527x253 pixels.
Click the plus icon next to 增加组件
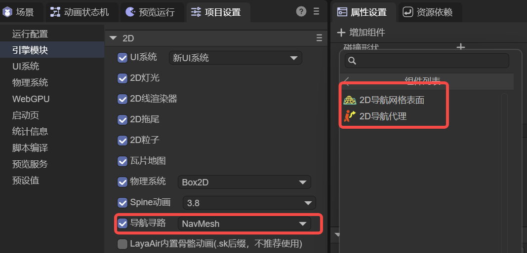click(341, 33)
